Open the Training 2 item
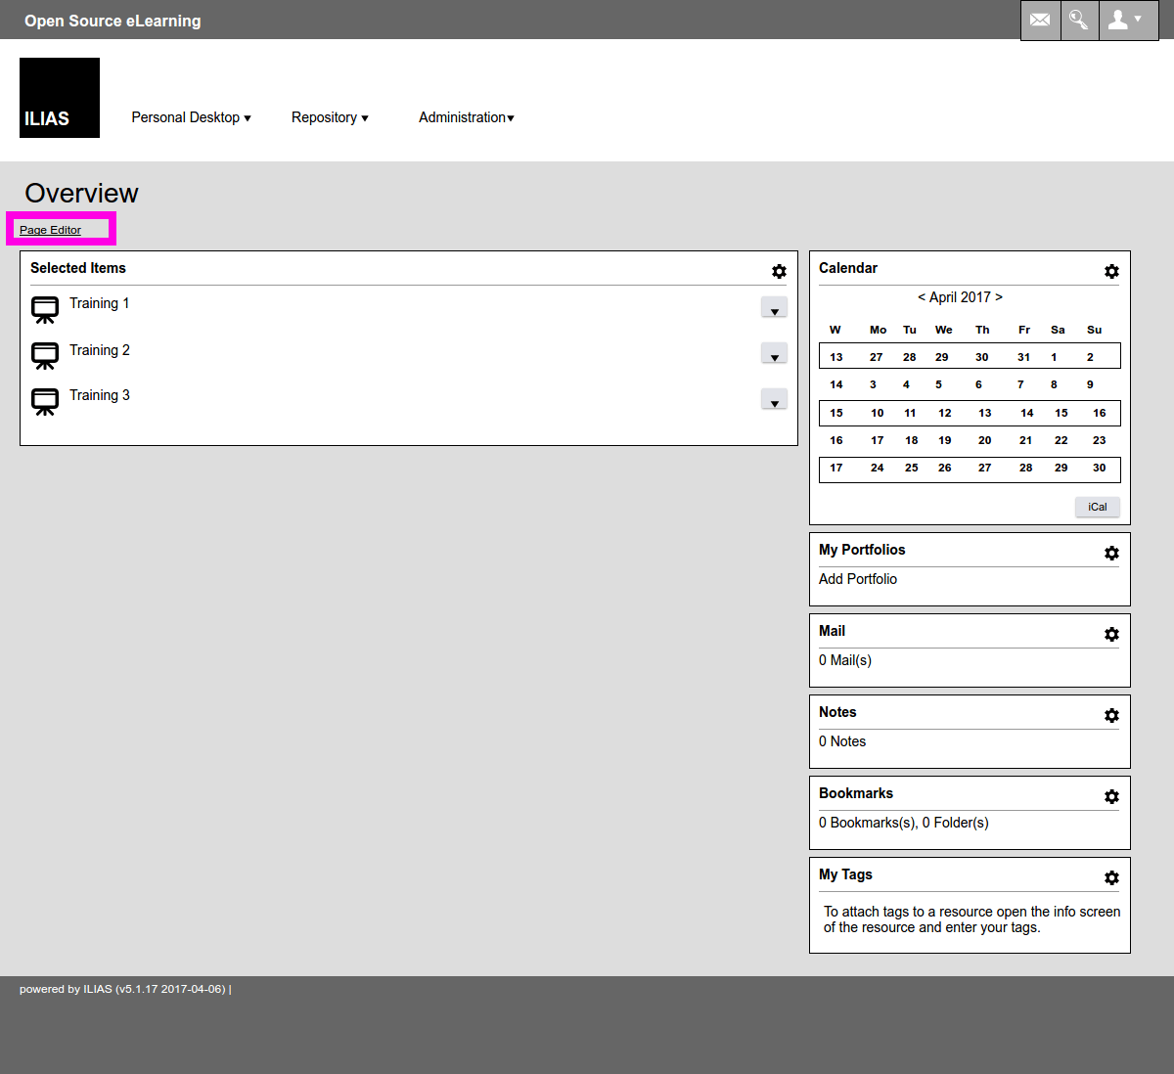 99,350
